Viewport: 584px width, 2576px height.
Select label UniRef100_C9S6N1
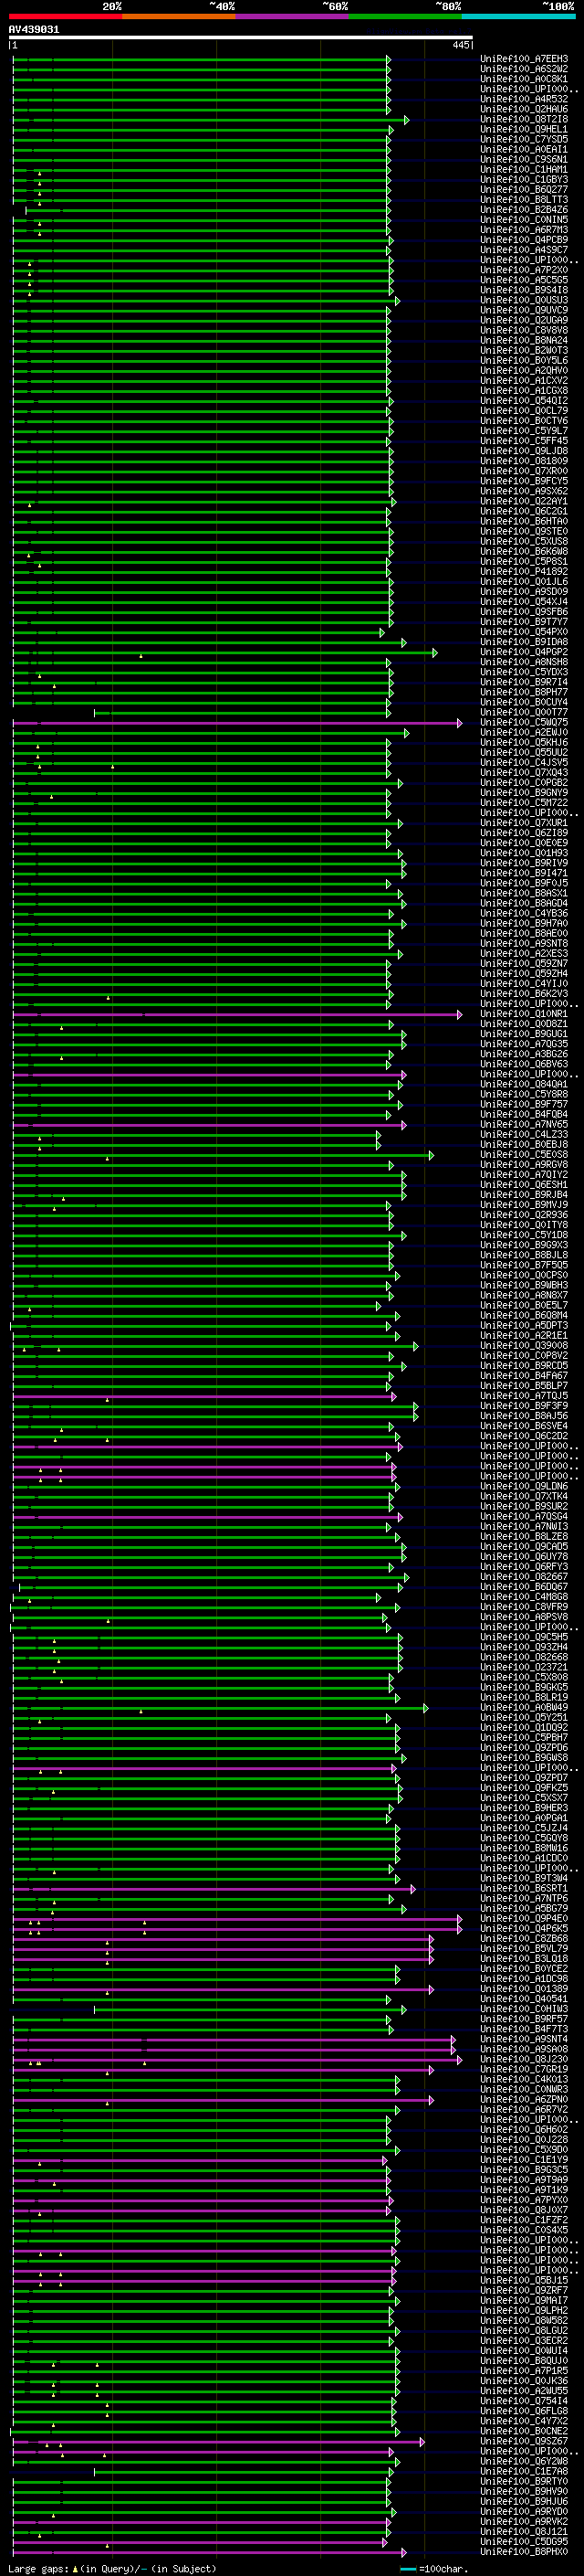tap(524, 159)
